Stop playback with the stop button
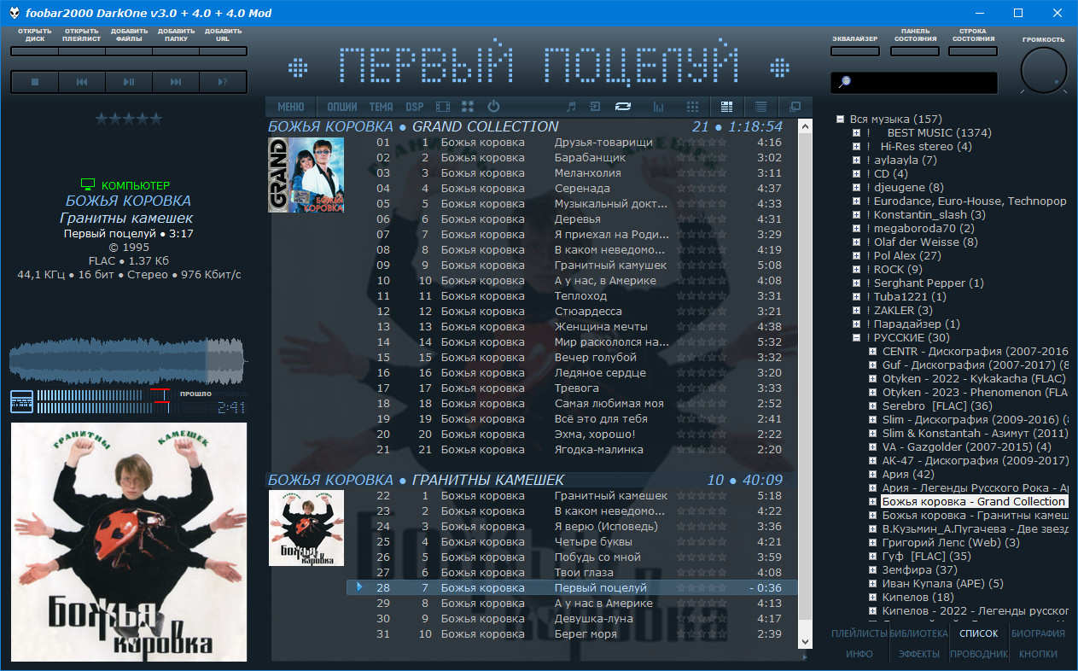1078x671 pixels. pos(35,82)
